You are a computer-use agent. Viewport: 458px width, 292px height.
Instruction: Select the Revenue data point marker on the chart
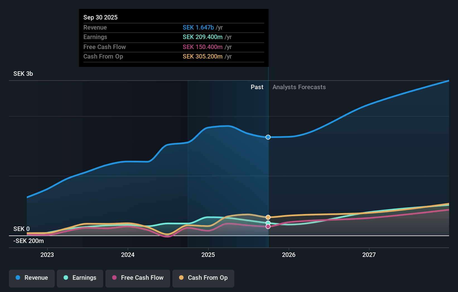point(268,137)
